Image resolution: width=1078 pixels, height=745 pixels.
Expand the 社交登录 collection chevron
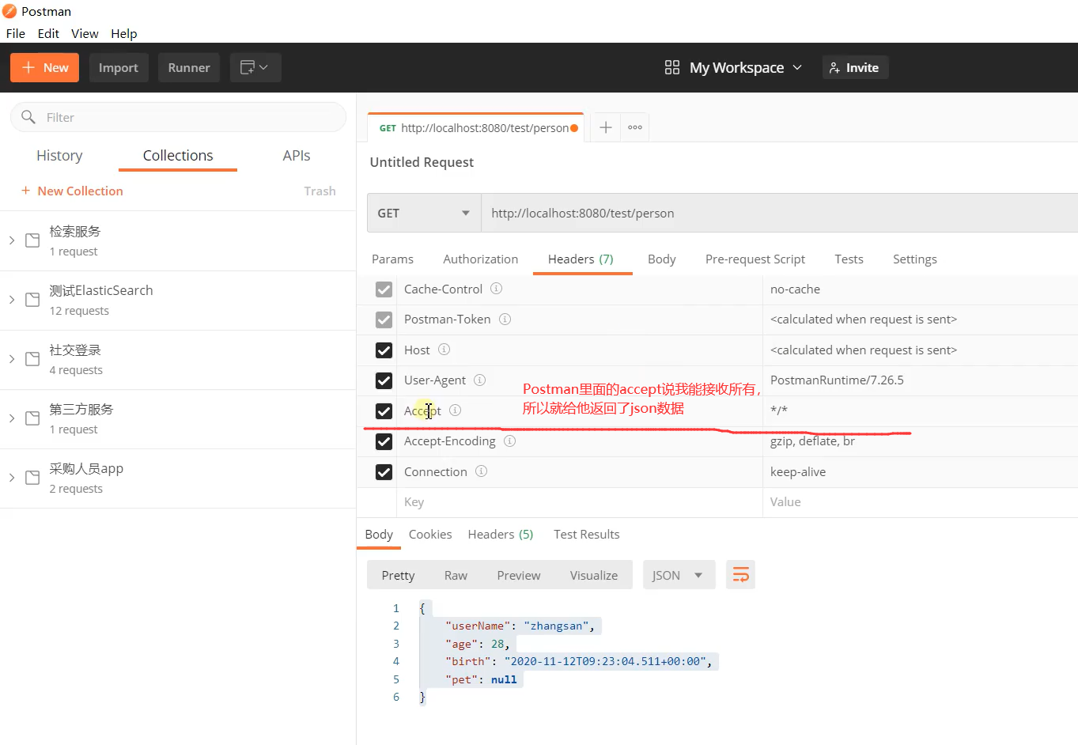pyautogui.click(x=12, y=359)
